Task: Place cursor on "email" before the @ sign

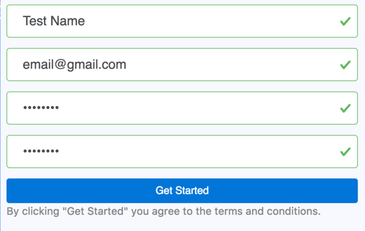Action: (x=36, y=65)
